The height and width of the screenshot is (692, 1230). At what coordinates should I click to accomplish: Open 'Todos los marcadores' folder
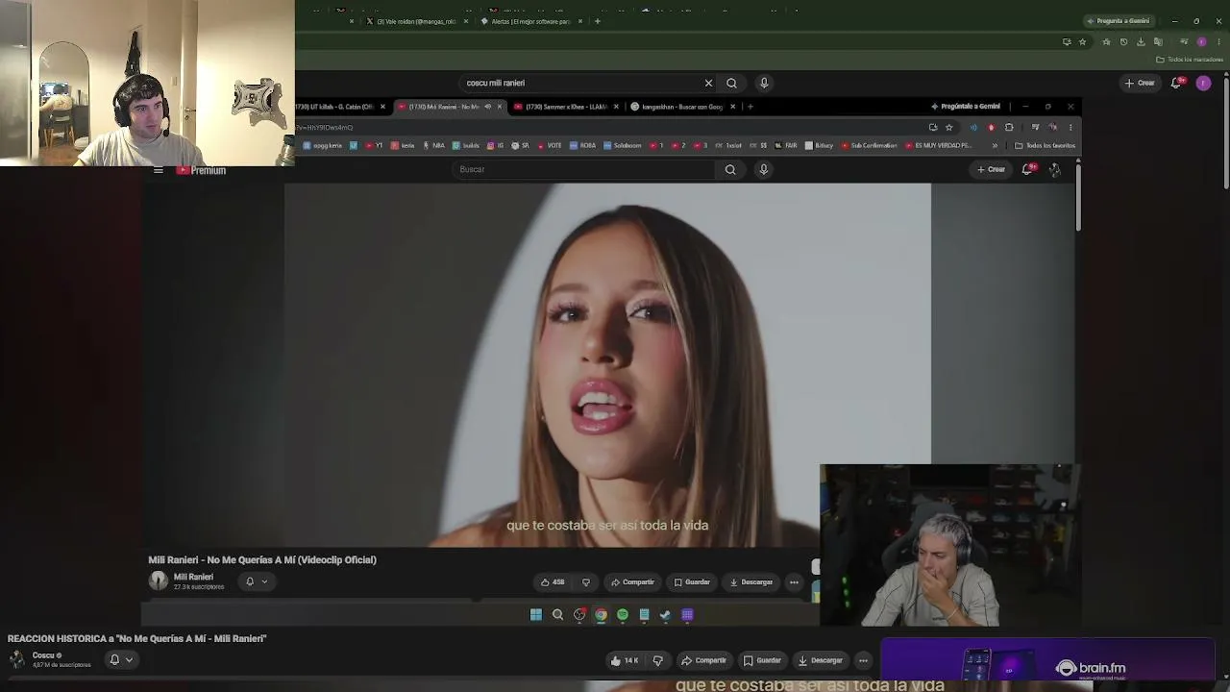pyautogui.click(x=1191, y=60)
